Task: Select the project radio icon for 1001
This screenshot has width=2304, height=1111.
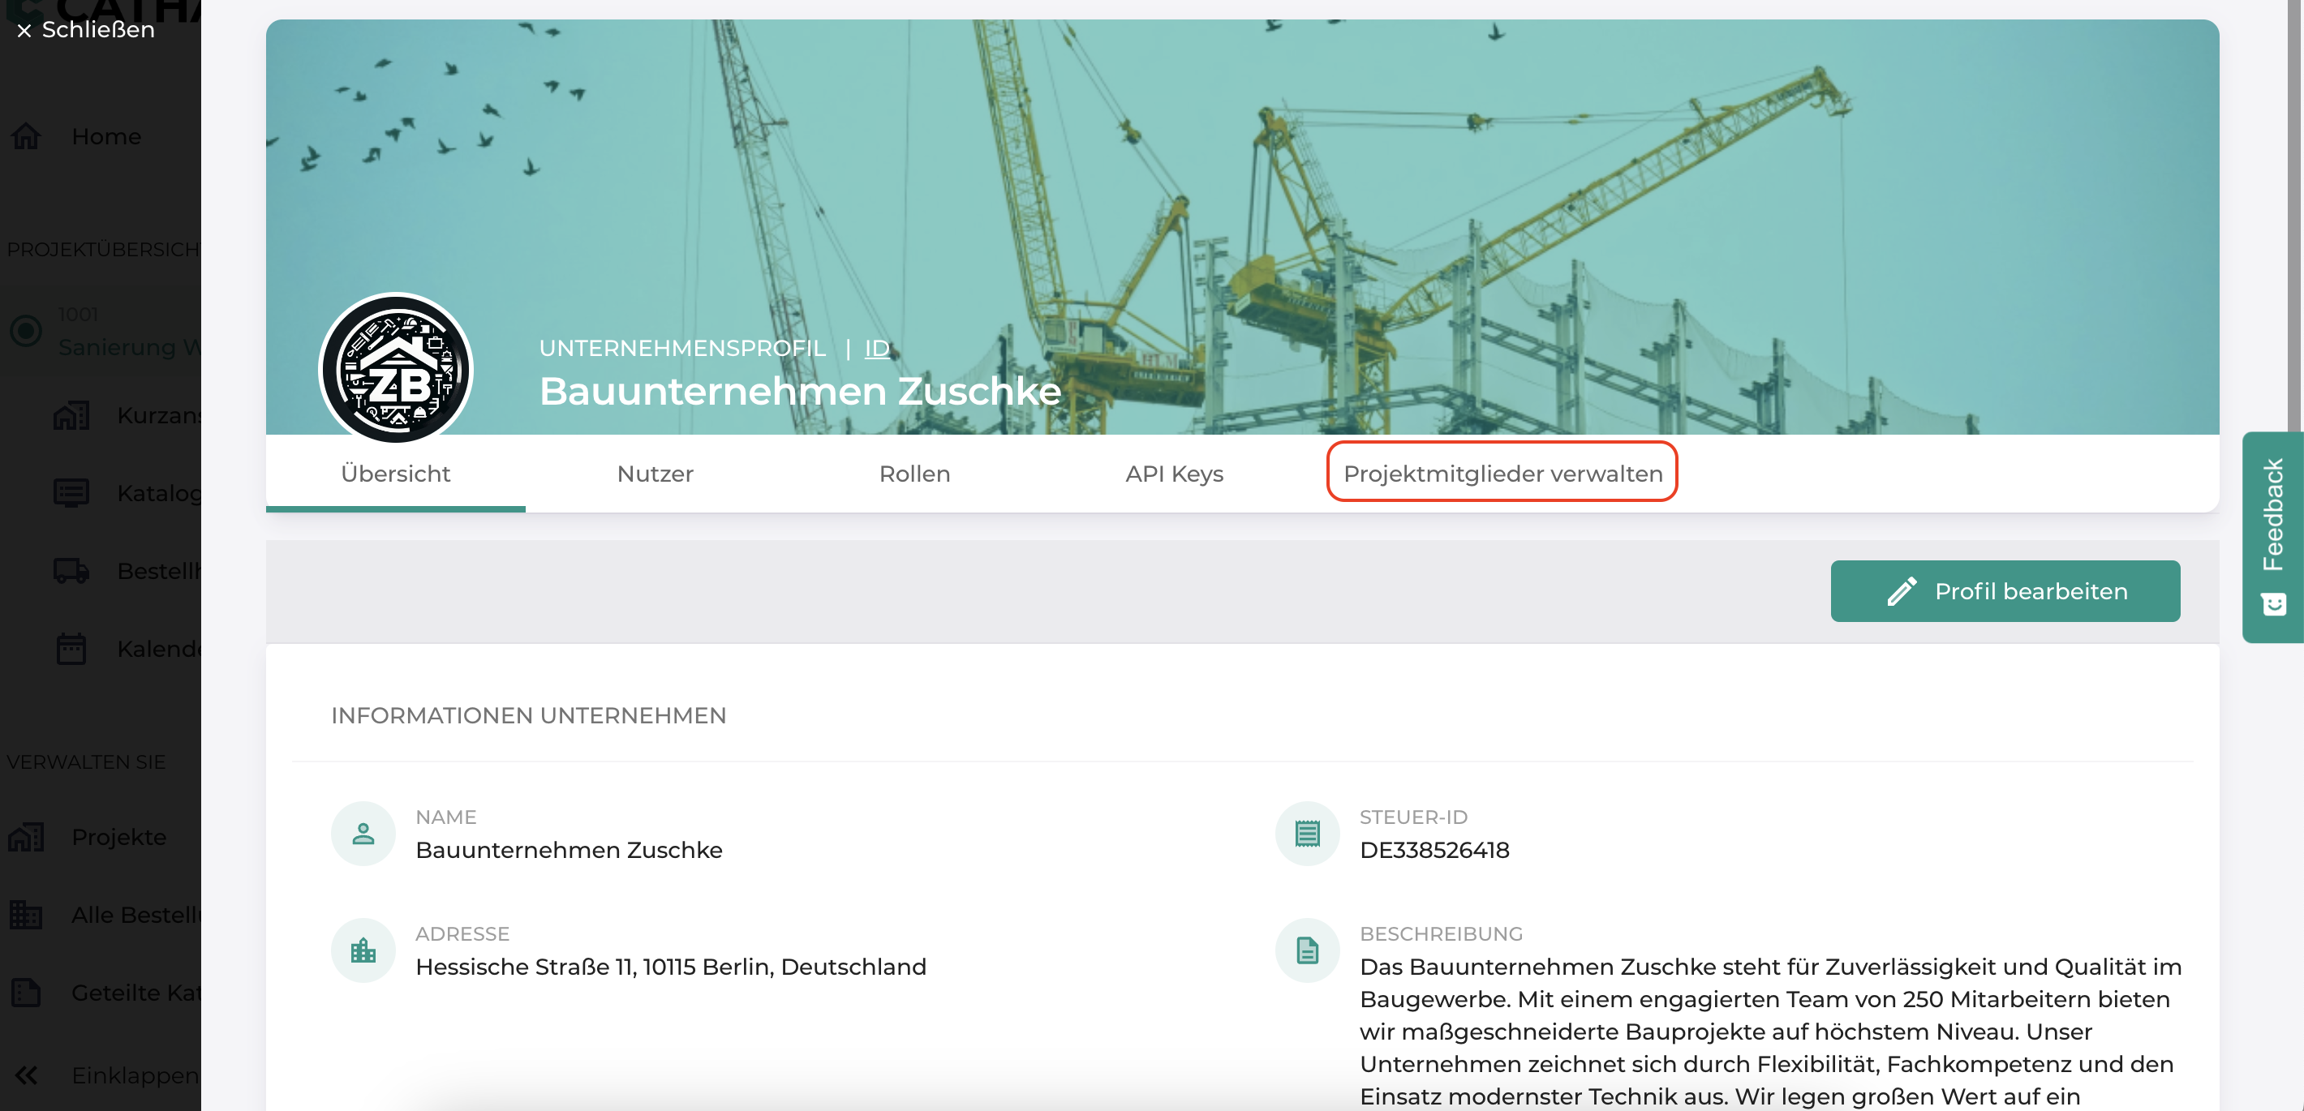Action: pyautogui.click(x=26, y=331)
